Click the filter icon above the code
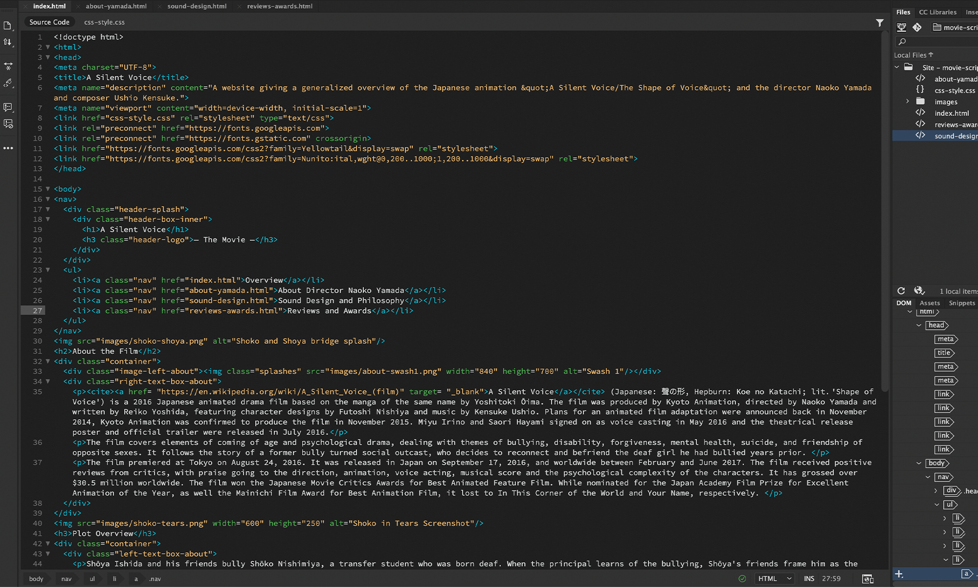This screenshot has width=978, height=587. click(x=879, y=23)
